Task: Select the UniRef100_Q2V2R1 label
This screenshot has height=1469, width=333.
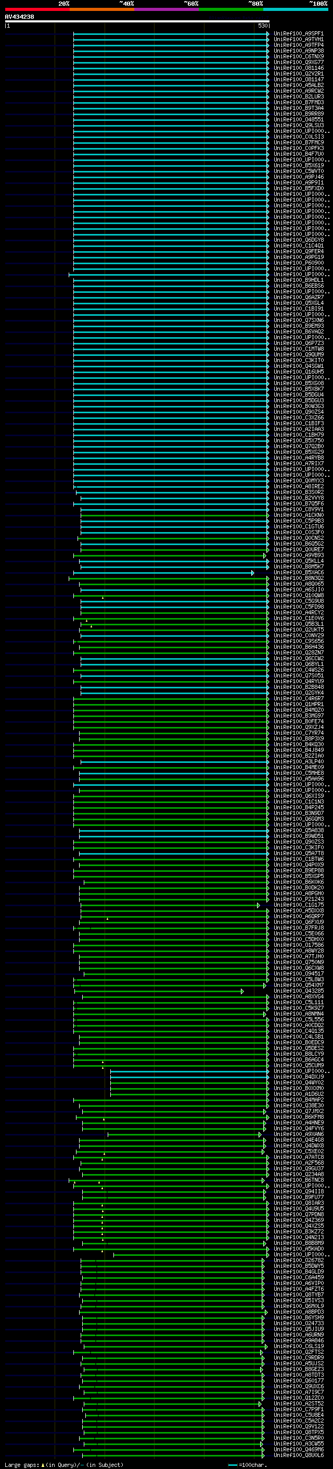Action: (298, 73)
